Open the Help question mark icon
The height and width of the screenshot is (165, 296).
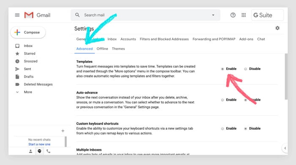pyautogui.click(x=233, y=15)
